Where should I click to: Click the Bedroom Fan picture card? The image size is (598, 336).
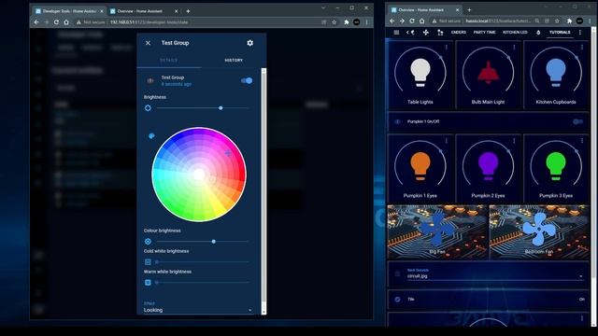coord(539,232)
